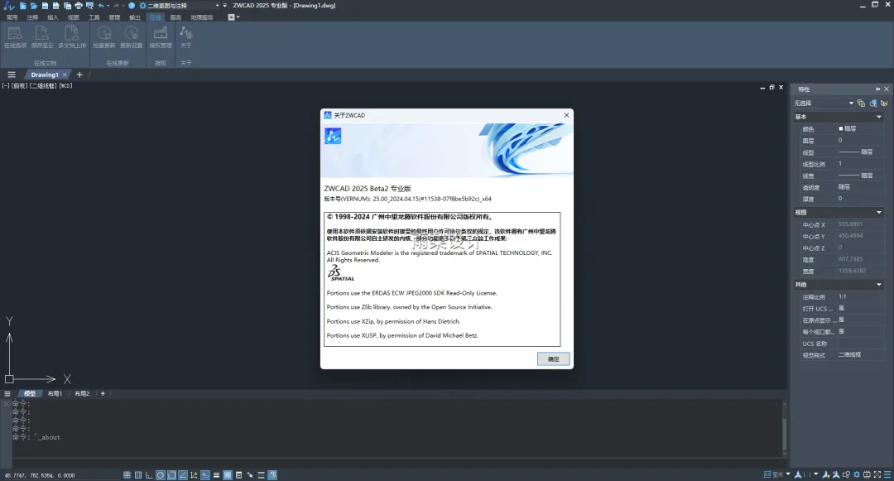
Task: Switch to the 布局2 layout tab
Action: point(82,394)
